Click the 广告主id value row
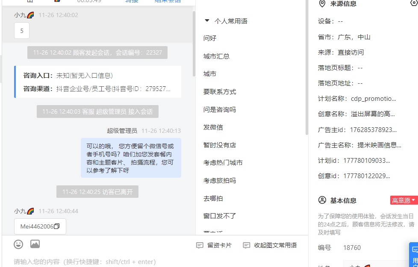This screenshot has width=418, height=267. point(357,130)
